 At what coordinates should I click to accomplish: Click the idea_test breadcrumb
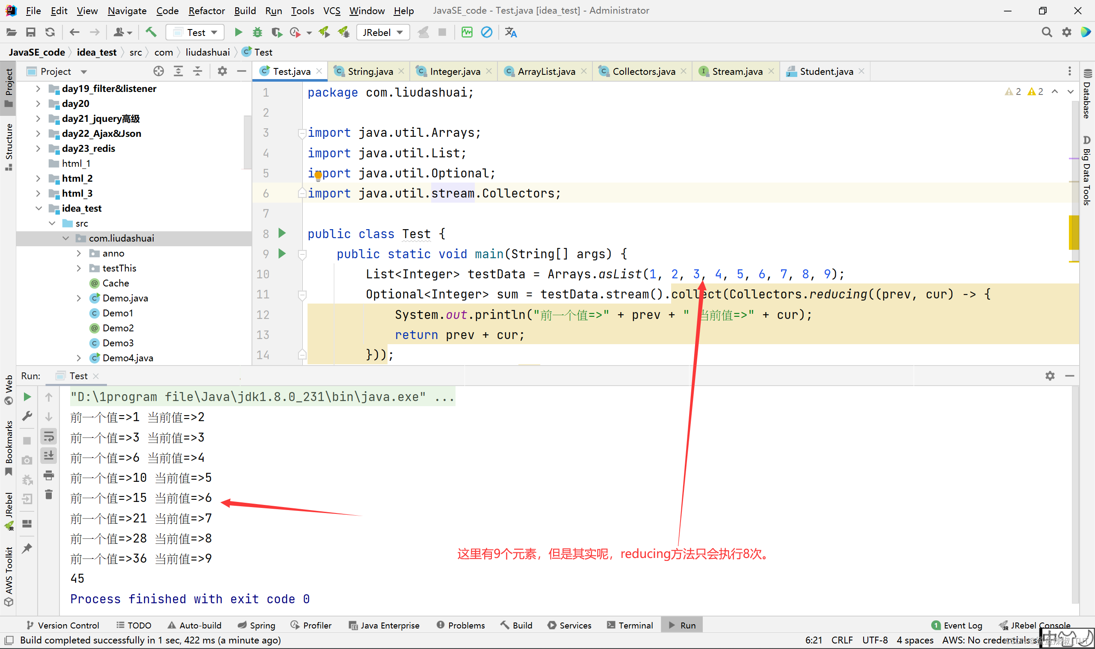tap(97, 52)
